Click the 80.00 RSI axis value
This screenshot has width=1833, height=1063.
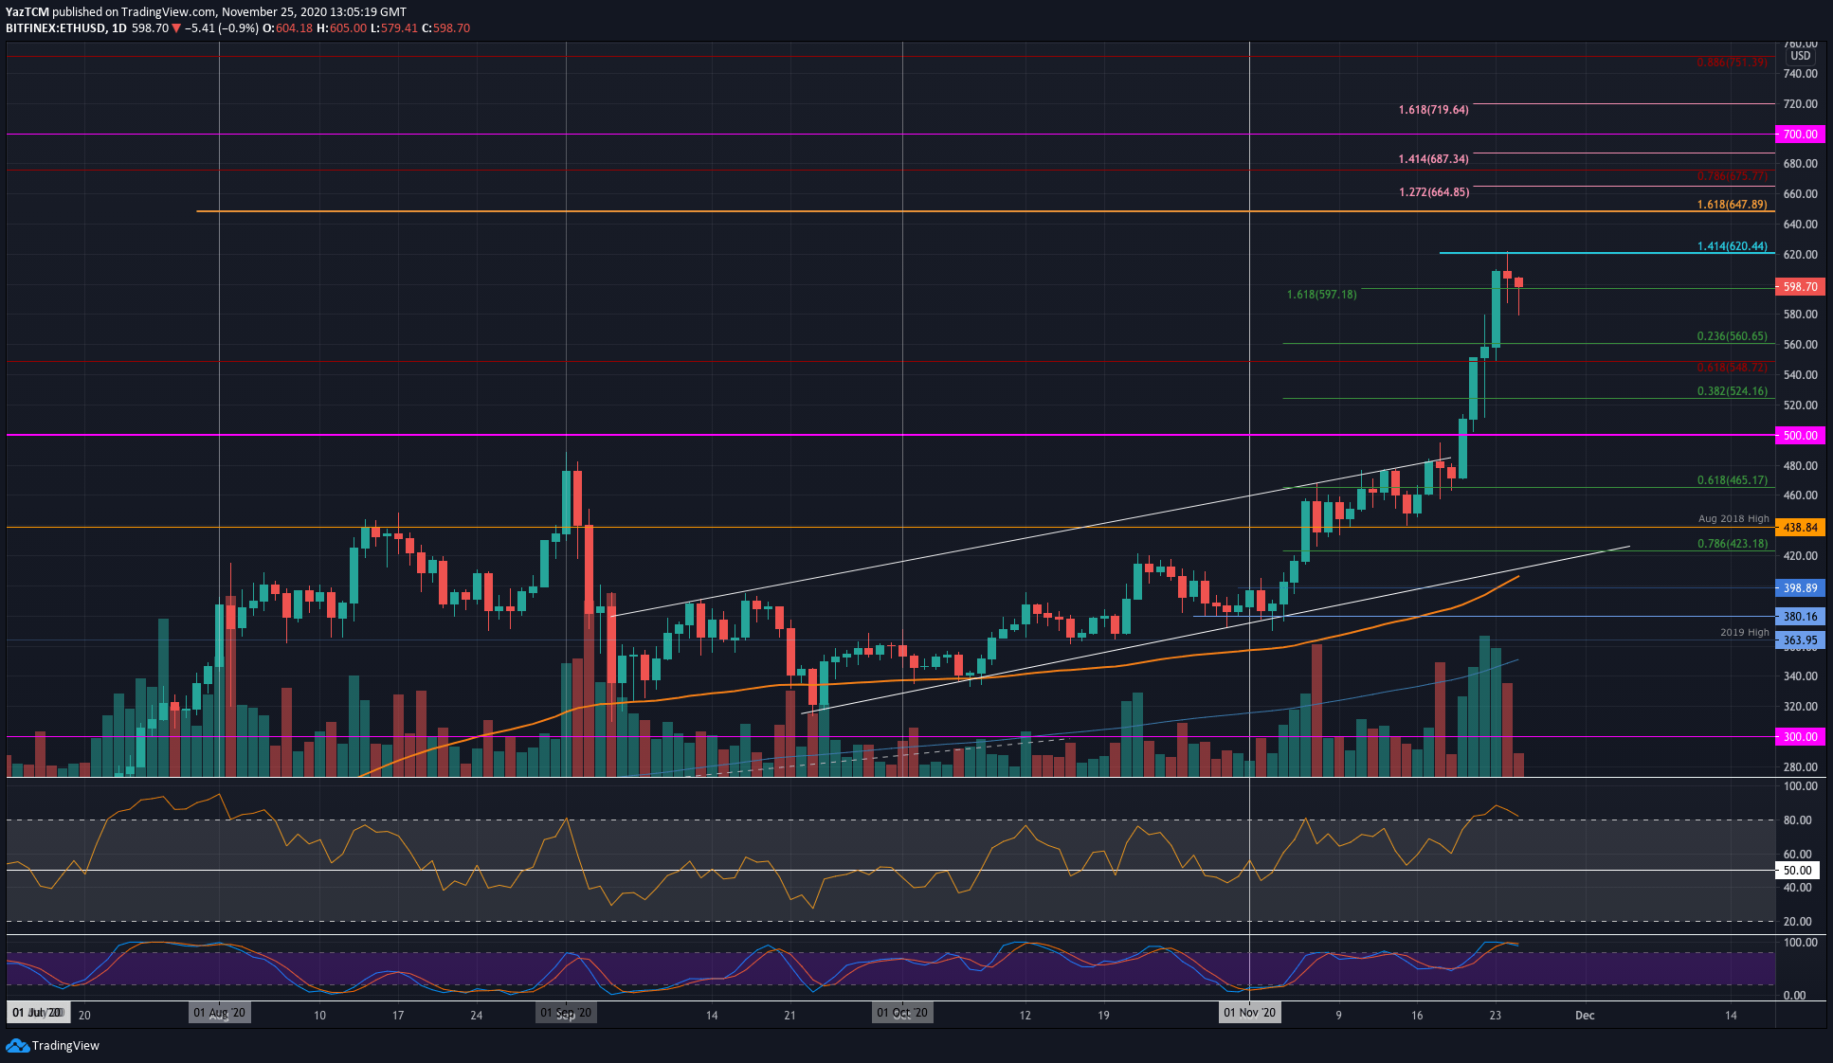click(x=1797, y=820)
